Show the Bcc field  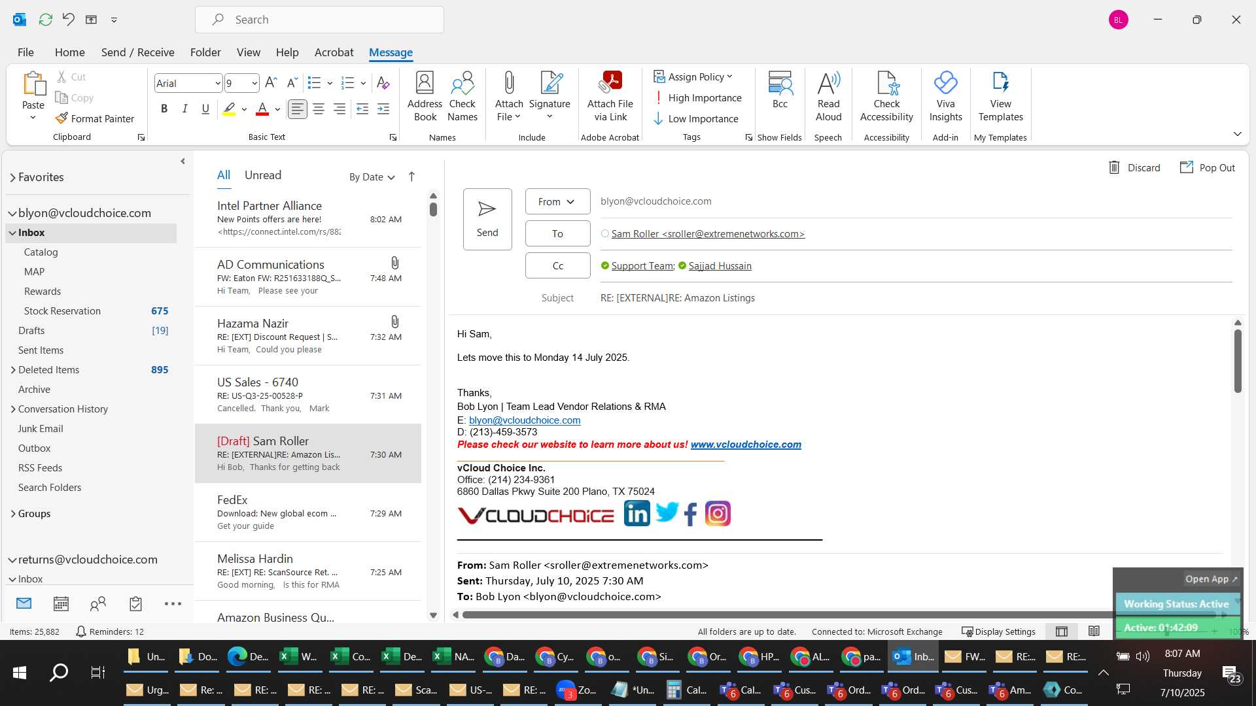(780, 90)
